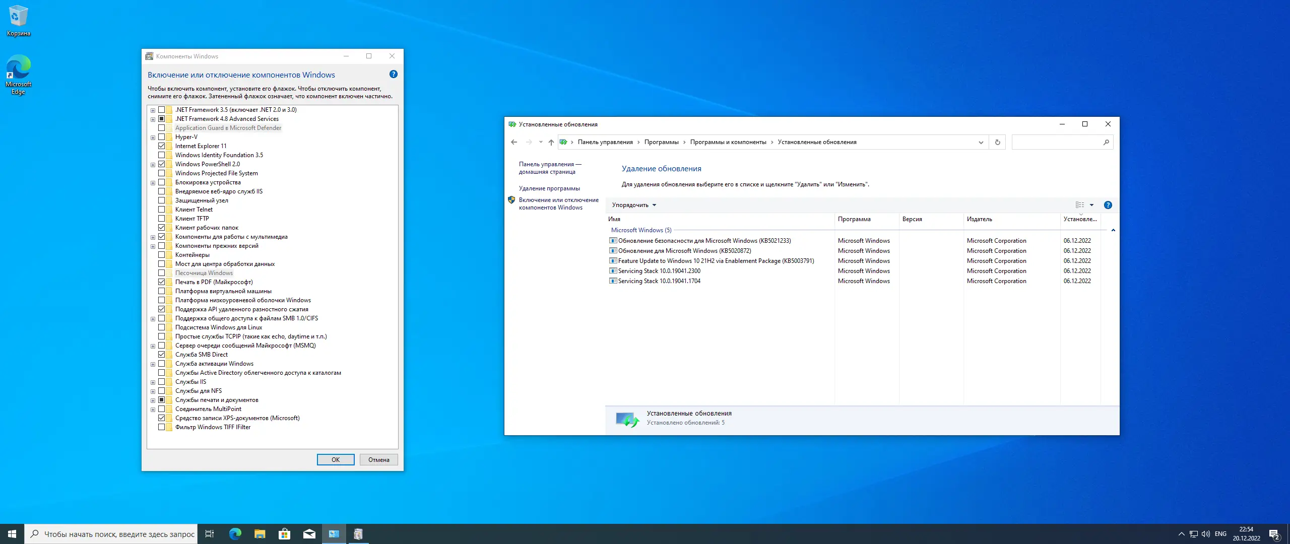The image size is (1290, 544).
Task: Open the Упорядочить dropdown menu
Action: tap(634, 205)
